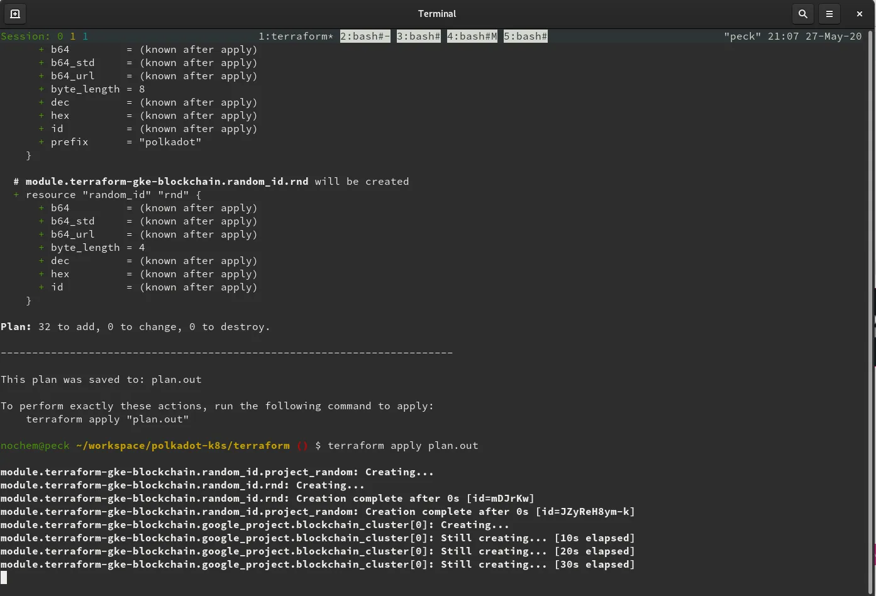Image resolution: width=876 pixels, height=596 pixels.
Task: Click the 'random_id.rnd will be created' heading
Action: coord(211,182)
